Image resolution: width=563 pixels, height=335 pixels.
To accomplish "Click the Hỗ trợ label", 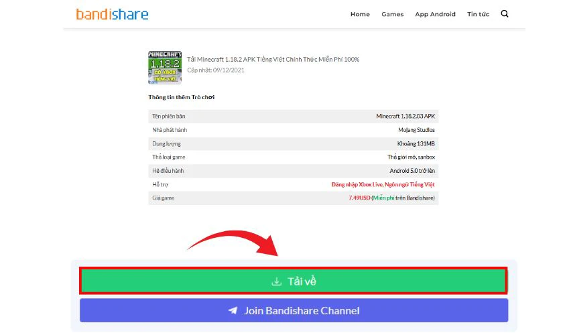I will pyautogui.click(x=160, y=184).
